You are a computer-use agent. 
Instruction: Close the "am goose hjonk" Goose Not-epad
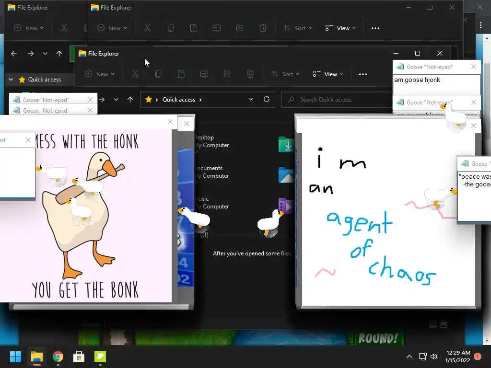coord(473,67)
